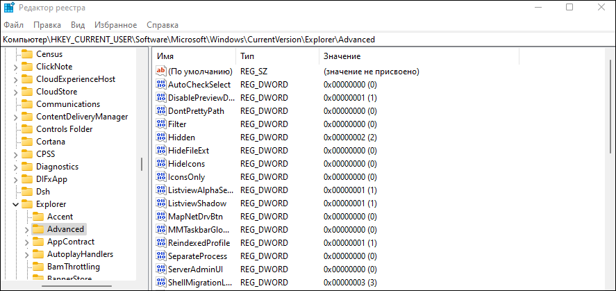
Task: Click the Registry Editor app icon in title bar
Action: (9, 8)
